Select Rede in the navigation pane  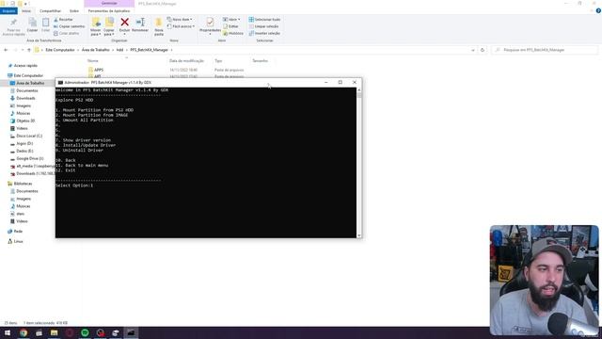click(18, 232)
